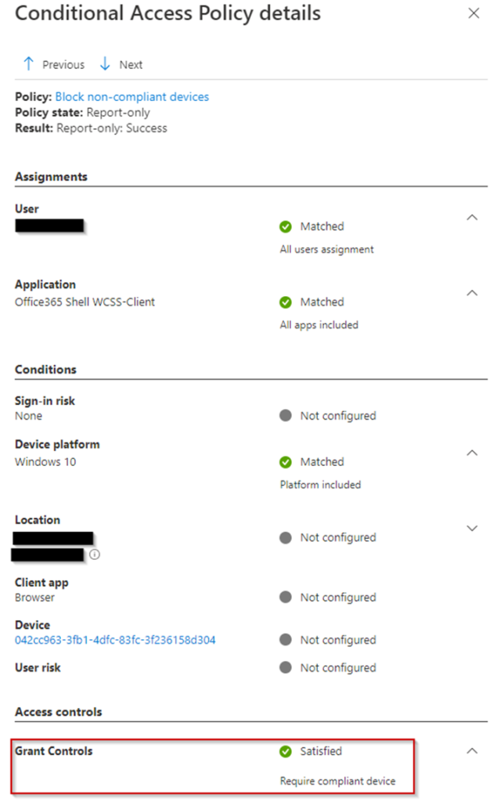The image size is (493, 802).
Task: Click the green Matched icon for User
Action: [286, 226]
